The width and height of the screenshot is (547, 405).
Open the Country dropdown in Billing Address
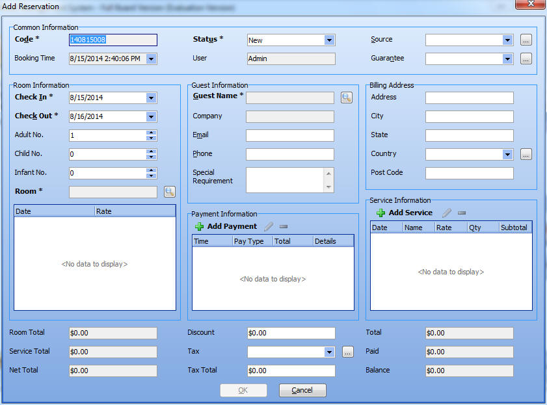(x=507, y=154)
